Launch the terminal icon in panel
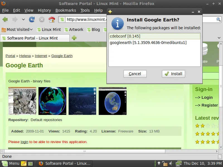 (x=30, y=164)
